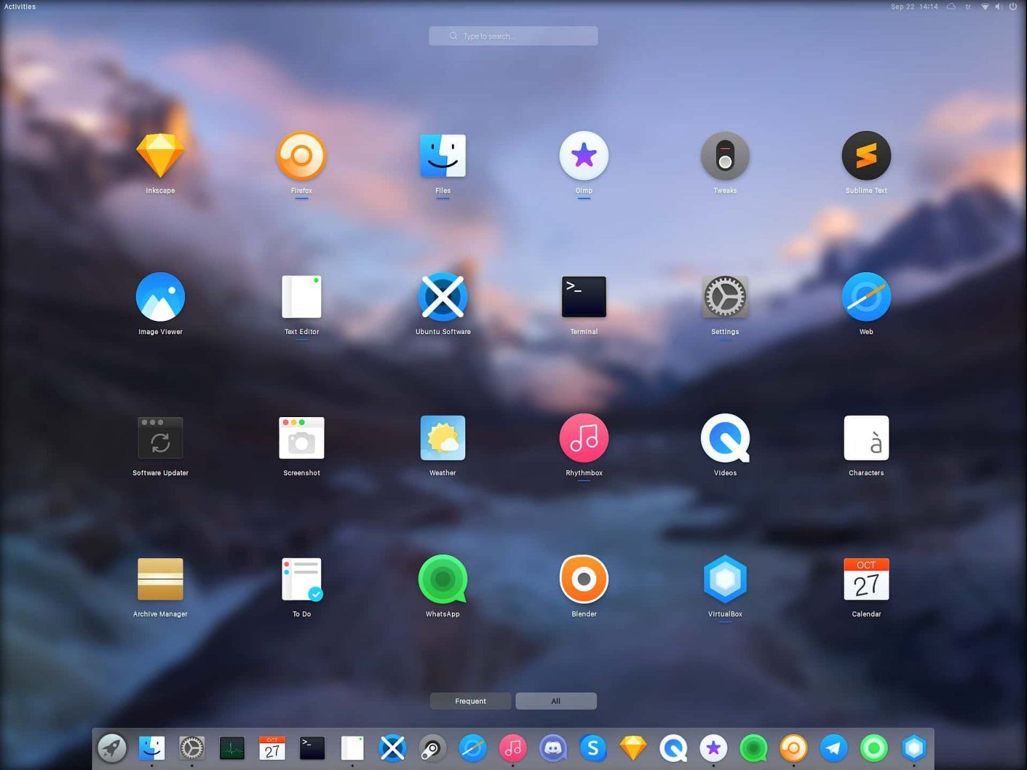The width and height of the screenshot is (1027, 770).
Task: Launch the Tweaks app
Action: point(725,156)
